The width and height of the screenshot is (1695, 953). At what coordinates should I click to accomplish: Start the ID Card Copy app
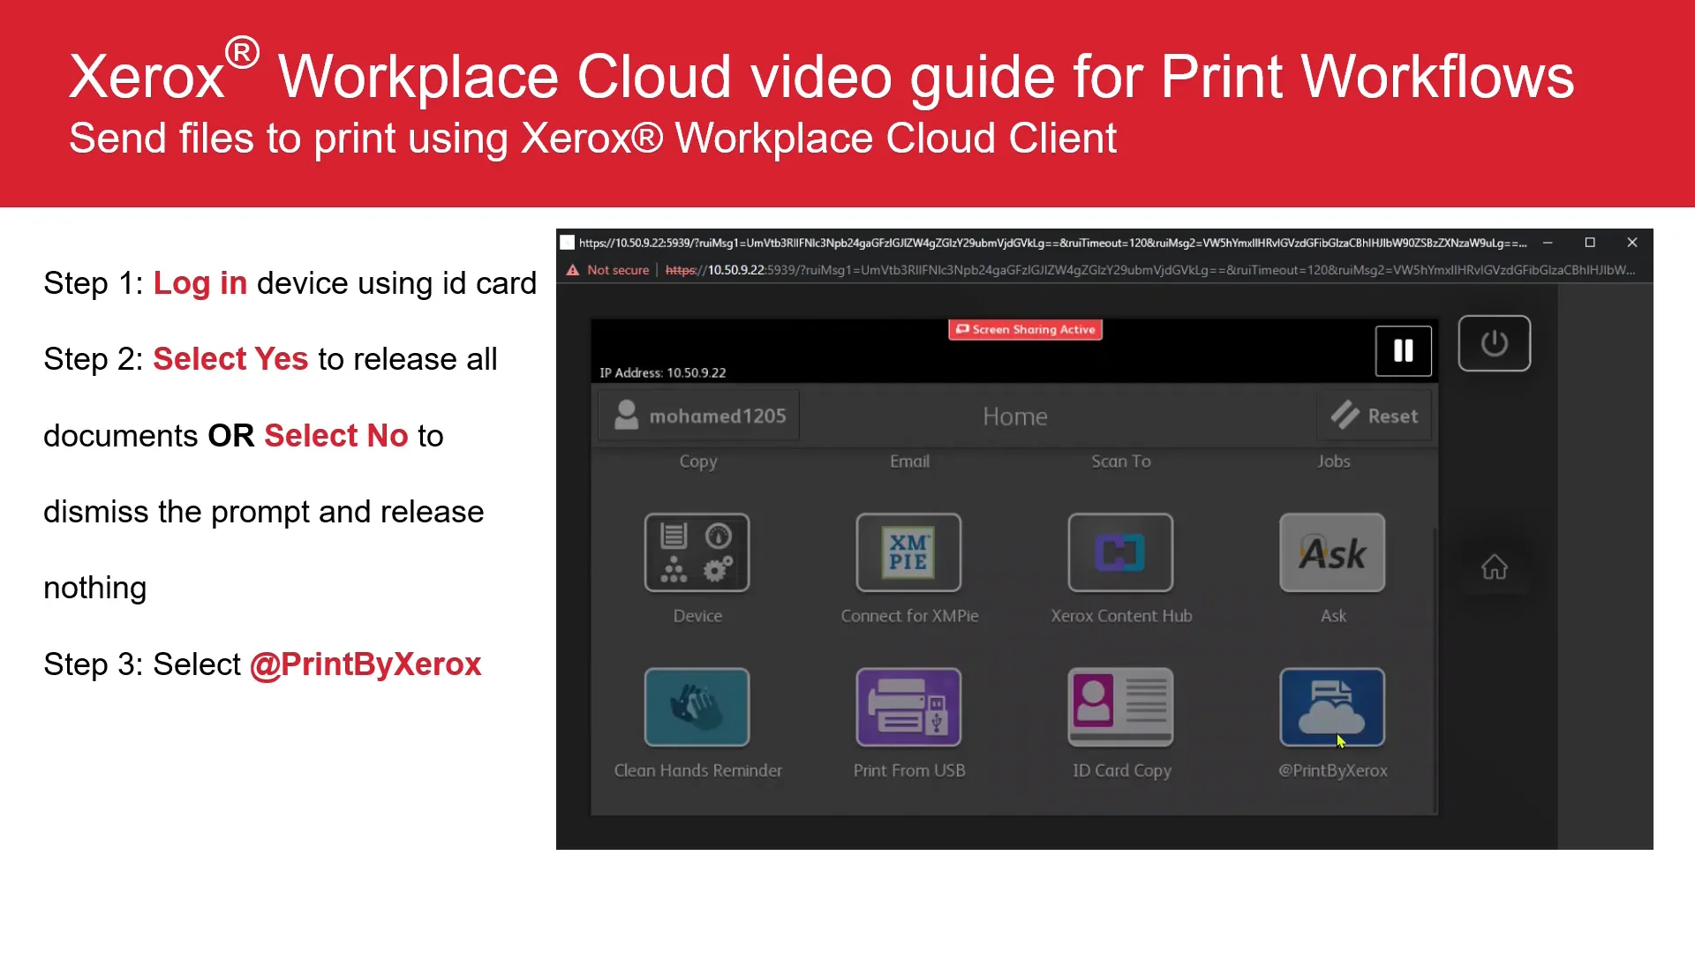pyautogui.click(x=1119, y=708)
